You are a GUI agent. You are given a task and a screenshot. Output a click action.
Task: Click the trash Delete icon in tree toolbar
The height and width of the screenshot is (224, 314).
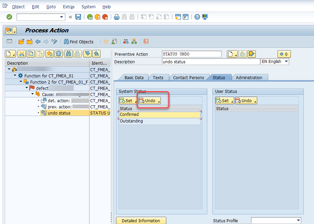[x=59, y=54]
